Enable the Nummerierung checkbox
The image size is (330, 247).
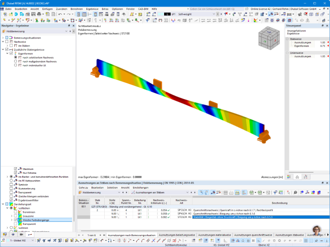coord(11,188)
